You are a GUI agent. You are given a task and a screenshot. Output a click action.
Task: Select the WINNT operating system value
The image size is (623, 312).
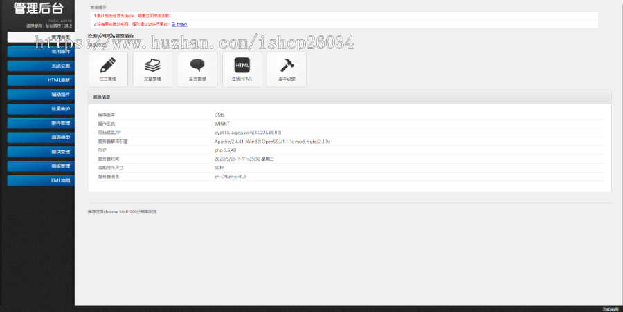[222, 124]
